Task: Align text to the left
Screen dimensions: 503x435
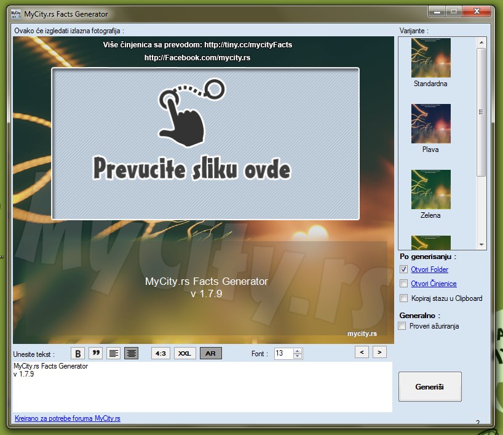Action: click(x=113, y=353)
